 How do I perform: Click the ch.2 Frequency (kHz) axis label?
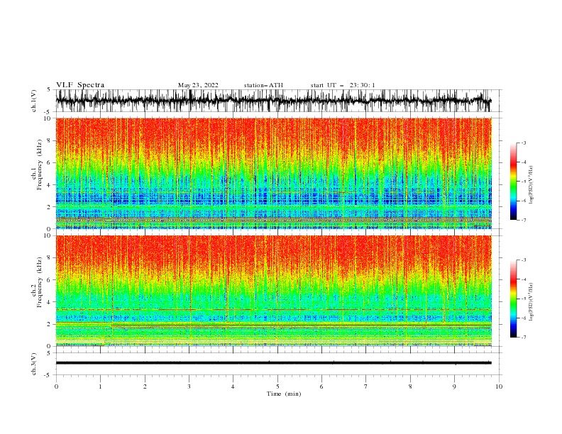pos(36,282)
